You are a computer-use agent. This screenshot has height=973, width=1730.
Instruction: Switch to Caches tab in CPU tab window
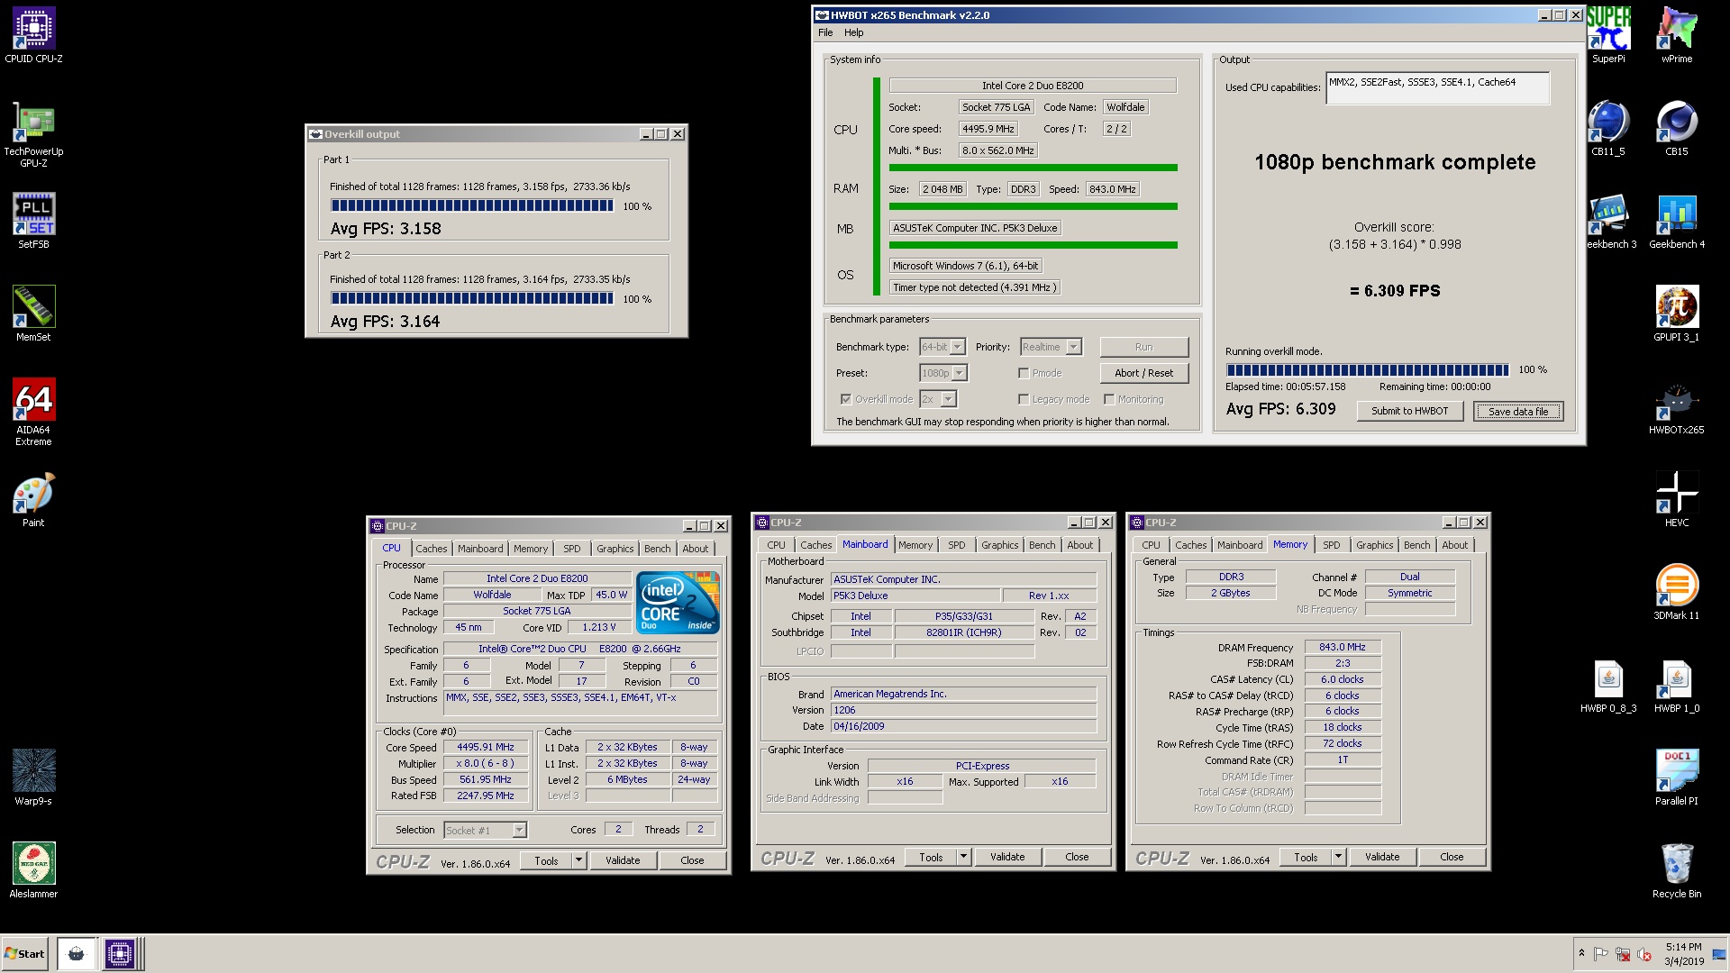[431, 549]
